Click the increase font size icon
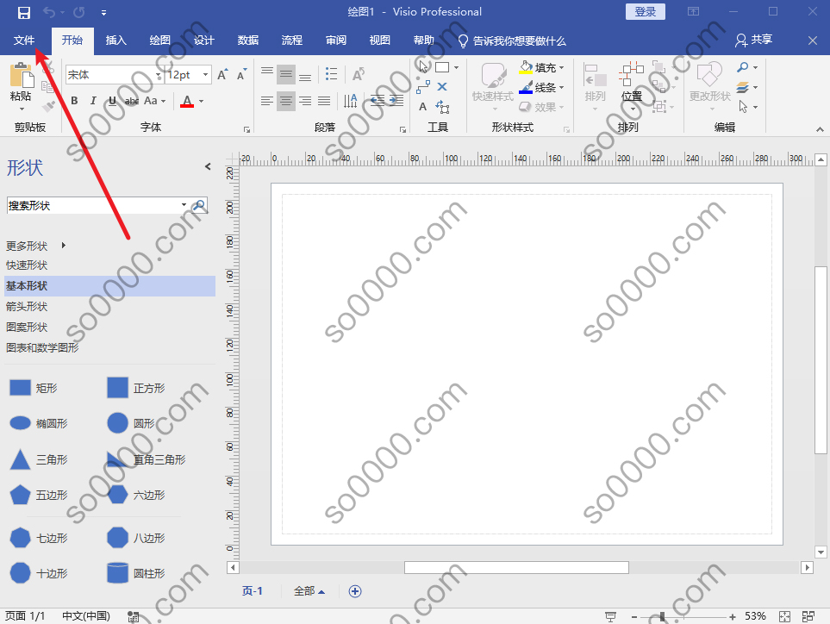This screenshot has width=830, height=624. (x=223, y=75)
